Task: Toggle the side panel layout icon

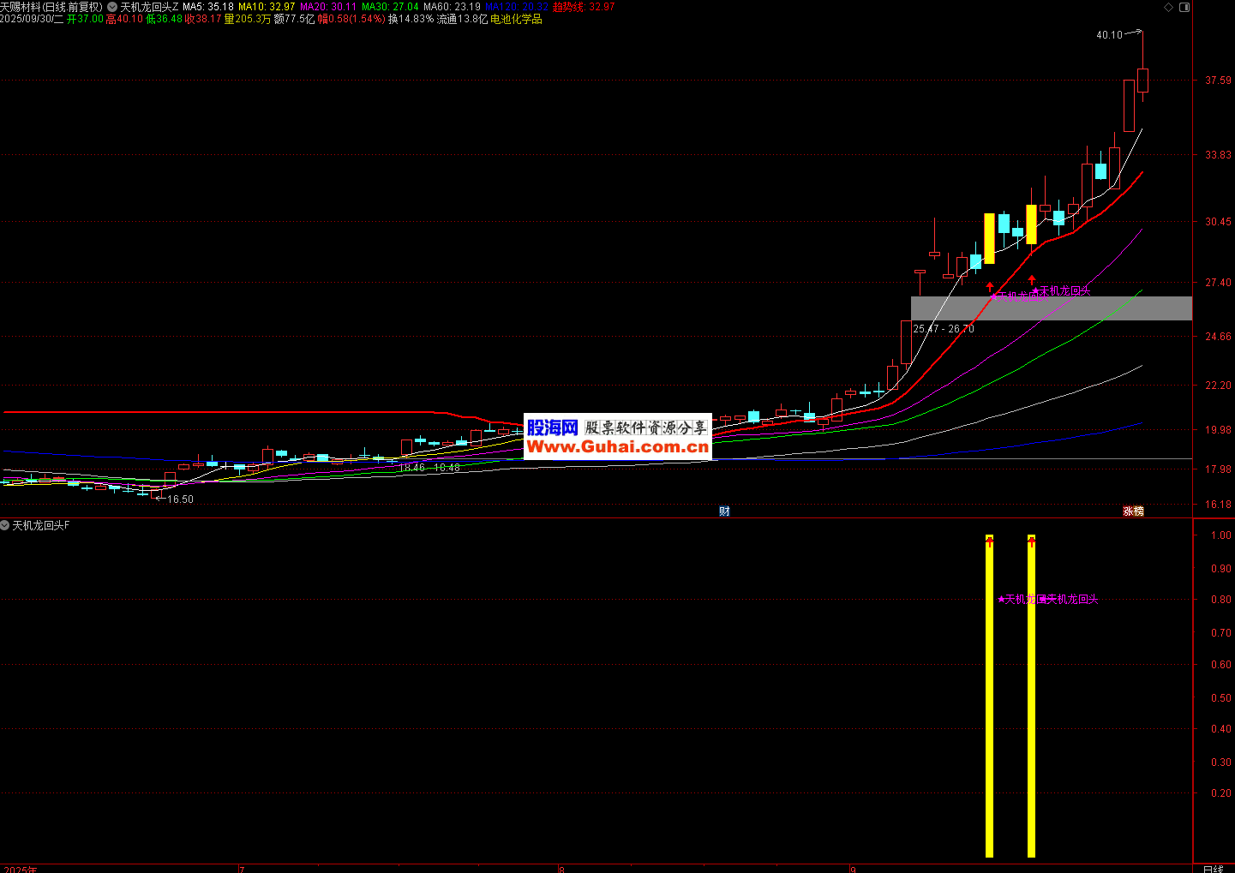Action: tap(1184, 7)
